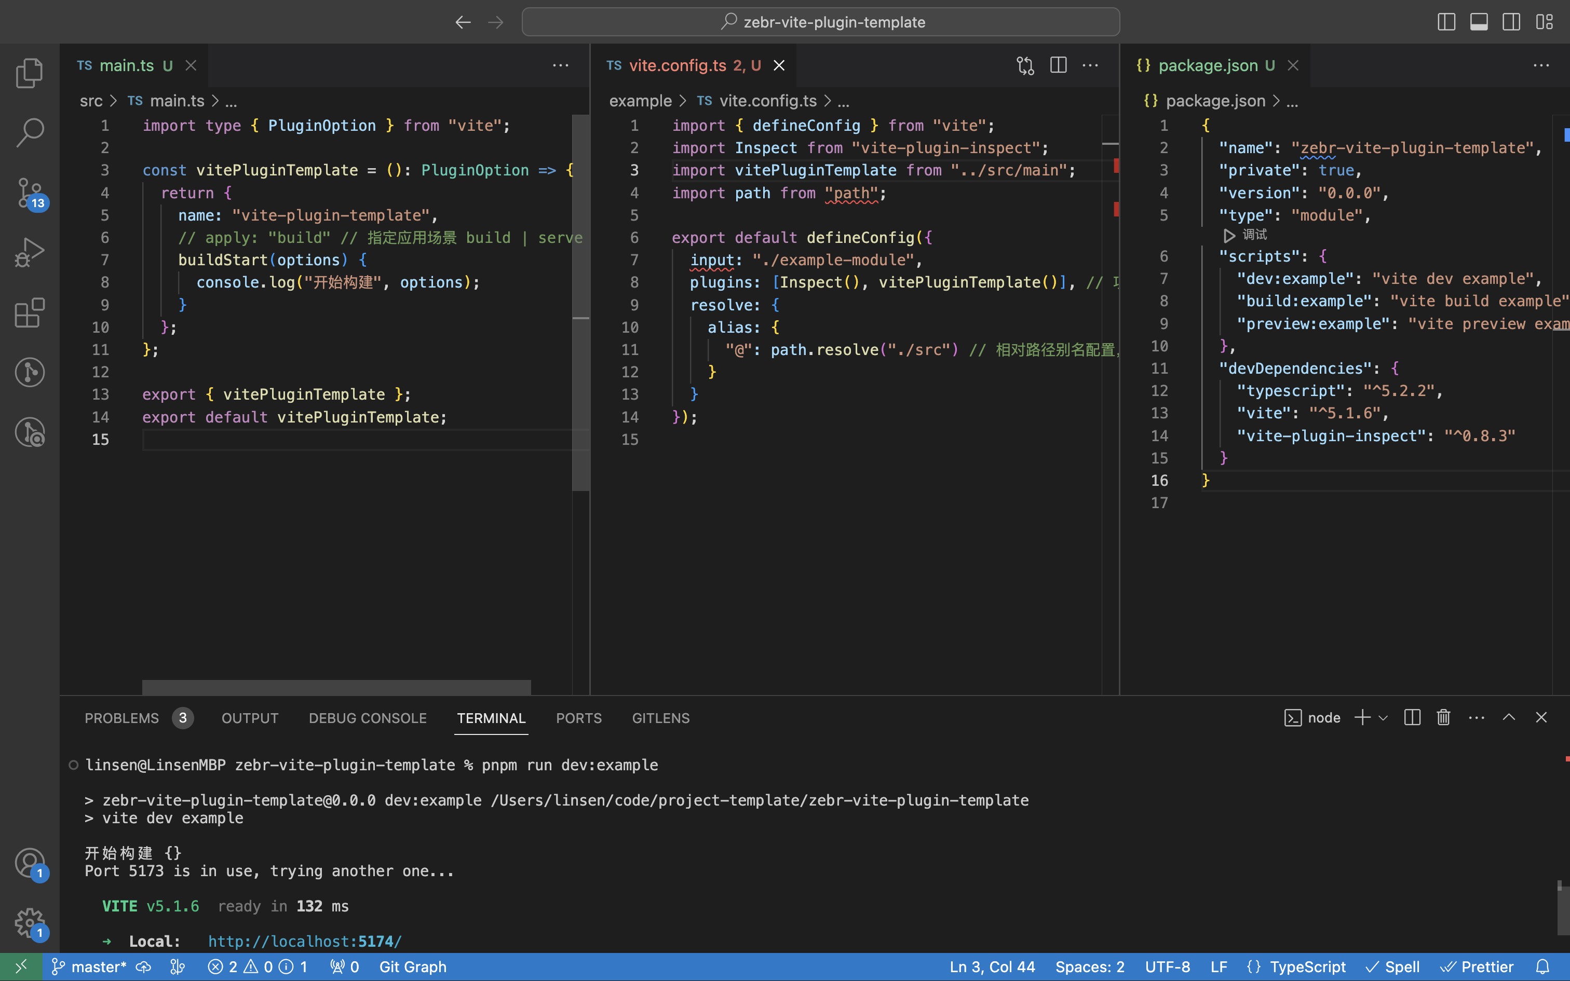
Task: Switch to the GITLENS panel tab
Action: pos(660,718)
